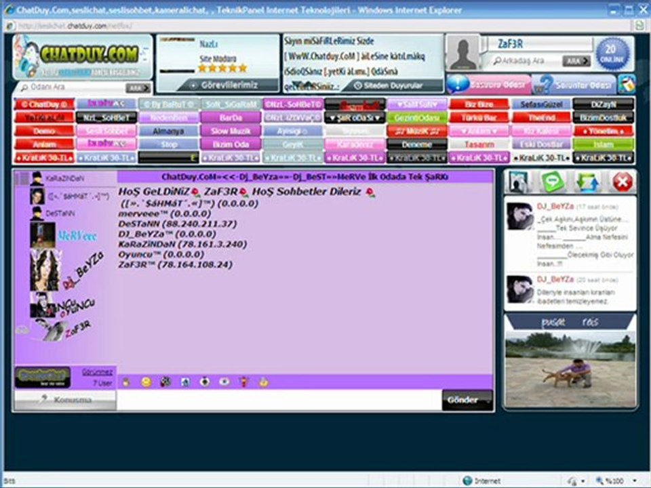This screenshot has width=651, height=488.
Task: Open the Sorunlar Odası question button
Action: pos(574,84)
